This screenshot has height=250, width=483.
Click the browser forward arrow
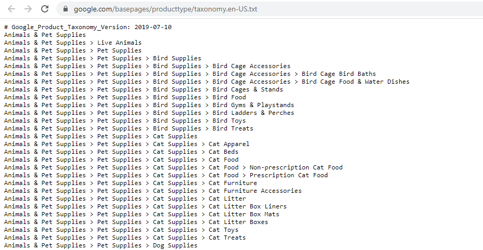tap(28, 9)
